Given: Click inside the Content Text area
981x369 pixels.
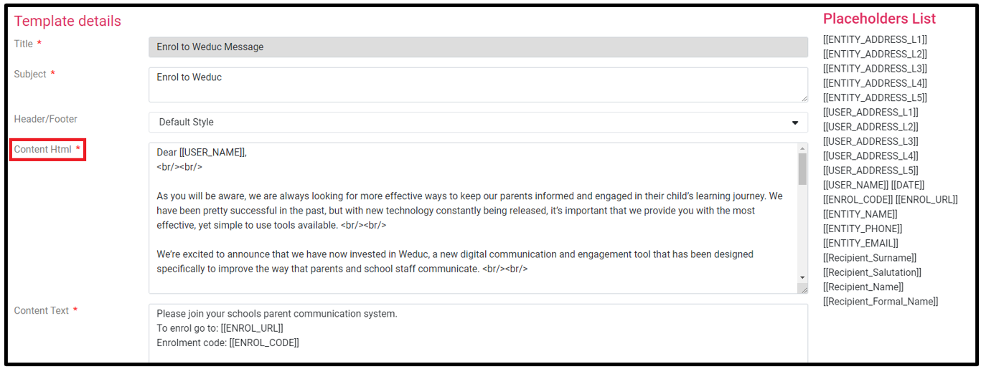Looking at the screenshot, I should click(x=478, y=334).
